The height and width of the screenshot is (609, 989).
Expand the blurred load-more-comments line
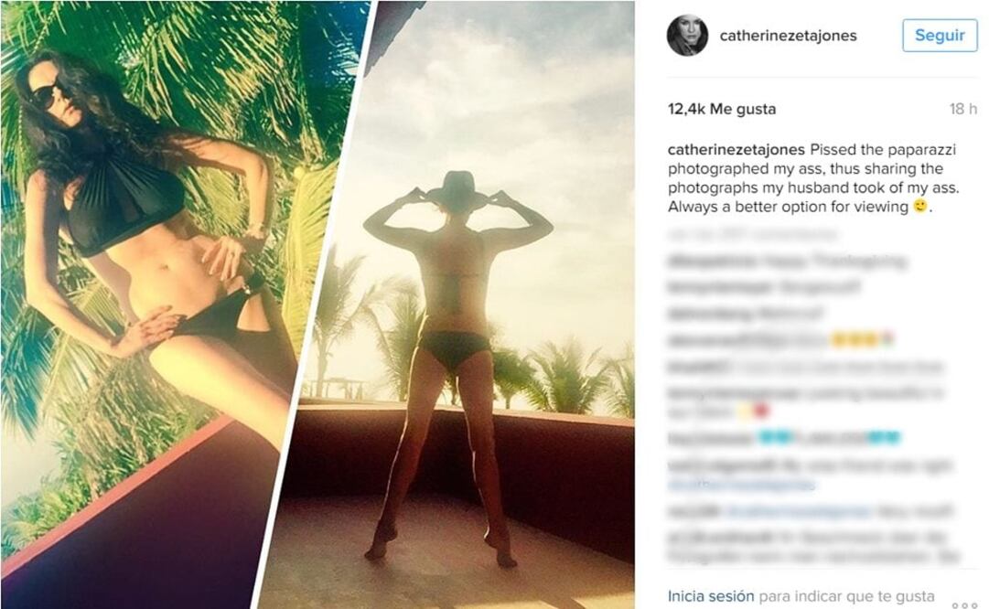752,234
